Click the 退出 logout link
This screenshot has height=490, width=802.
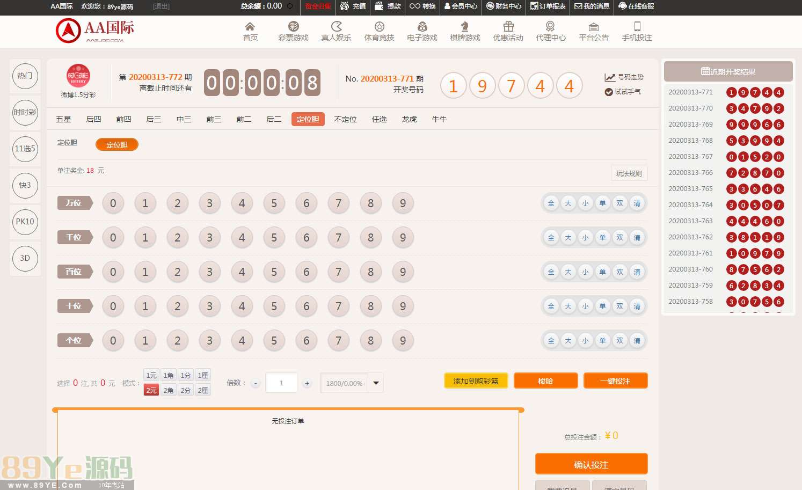161,6
